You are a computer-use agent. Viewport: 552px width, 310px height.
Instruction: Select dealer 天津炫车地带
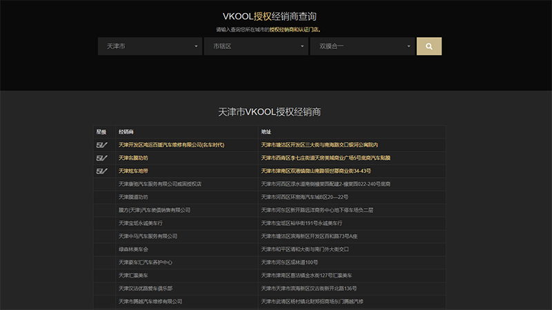click(133, 171)
